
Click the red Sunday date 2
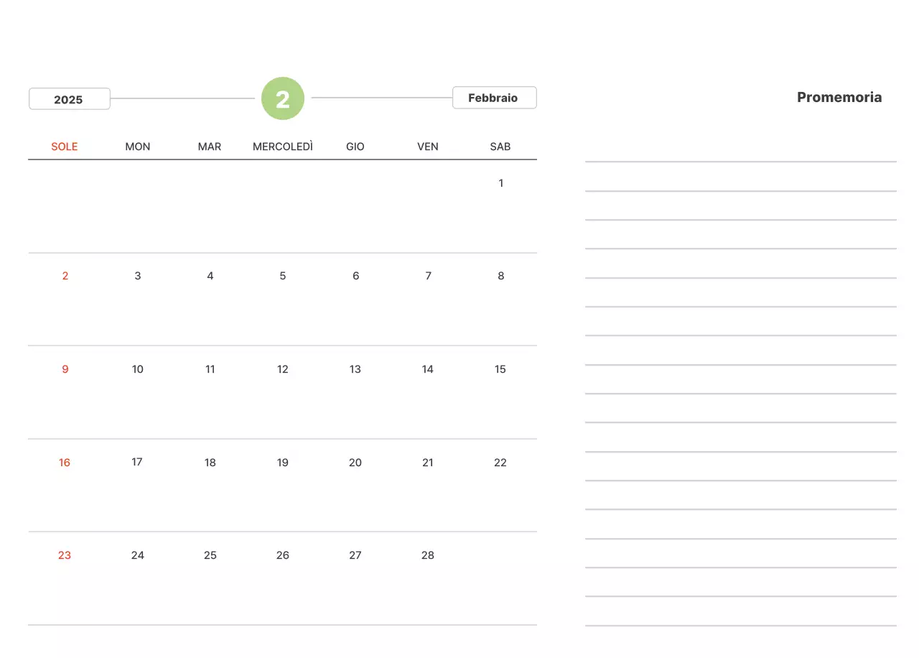pyautogui.click(x=65, y=276)
